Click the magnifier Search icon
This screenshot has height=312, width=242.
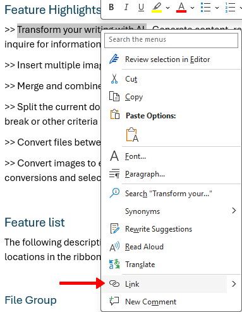pyautogui.click(x=114, y=193)
